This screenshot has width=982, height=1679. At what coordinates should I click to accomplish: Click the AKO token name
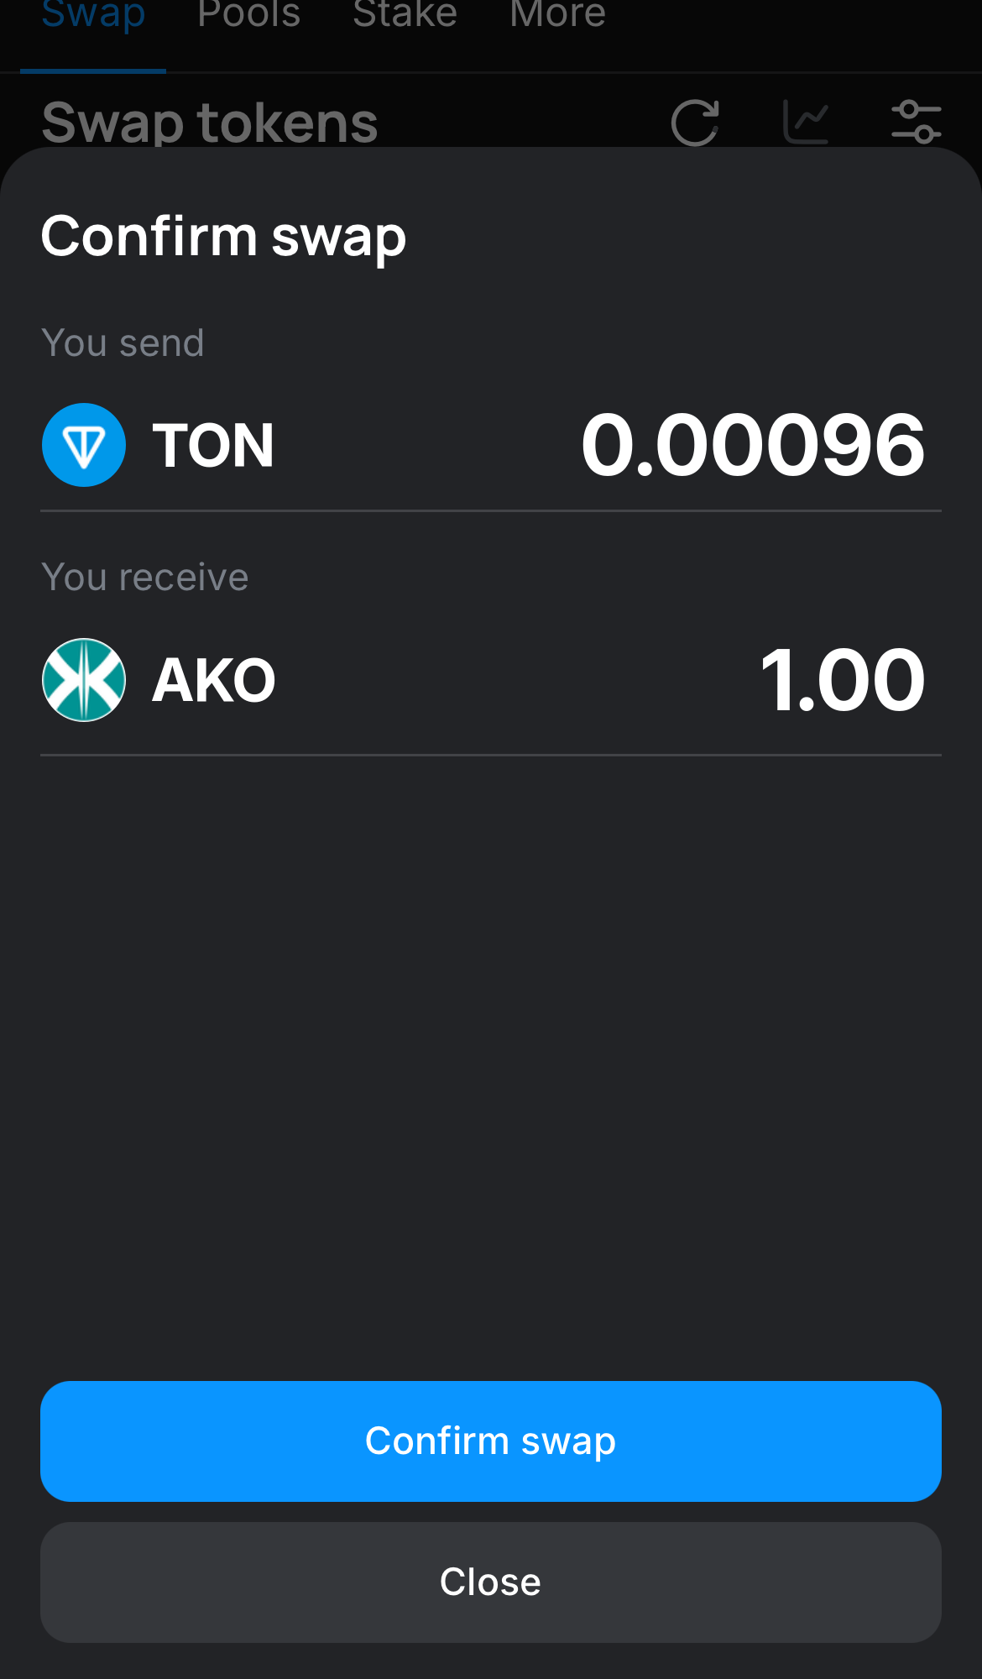214,680
